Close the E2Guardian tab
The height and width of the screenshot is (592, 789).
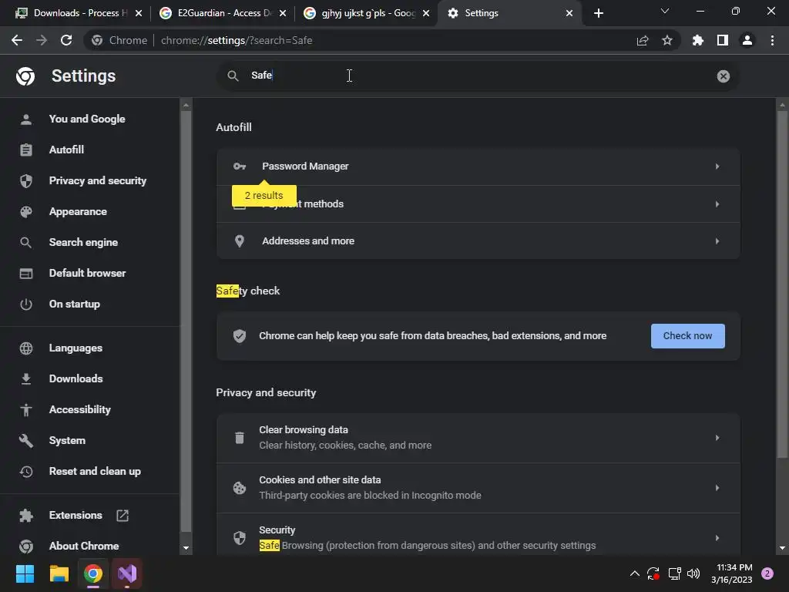tap(283, 13)
